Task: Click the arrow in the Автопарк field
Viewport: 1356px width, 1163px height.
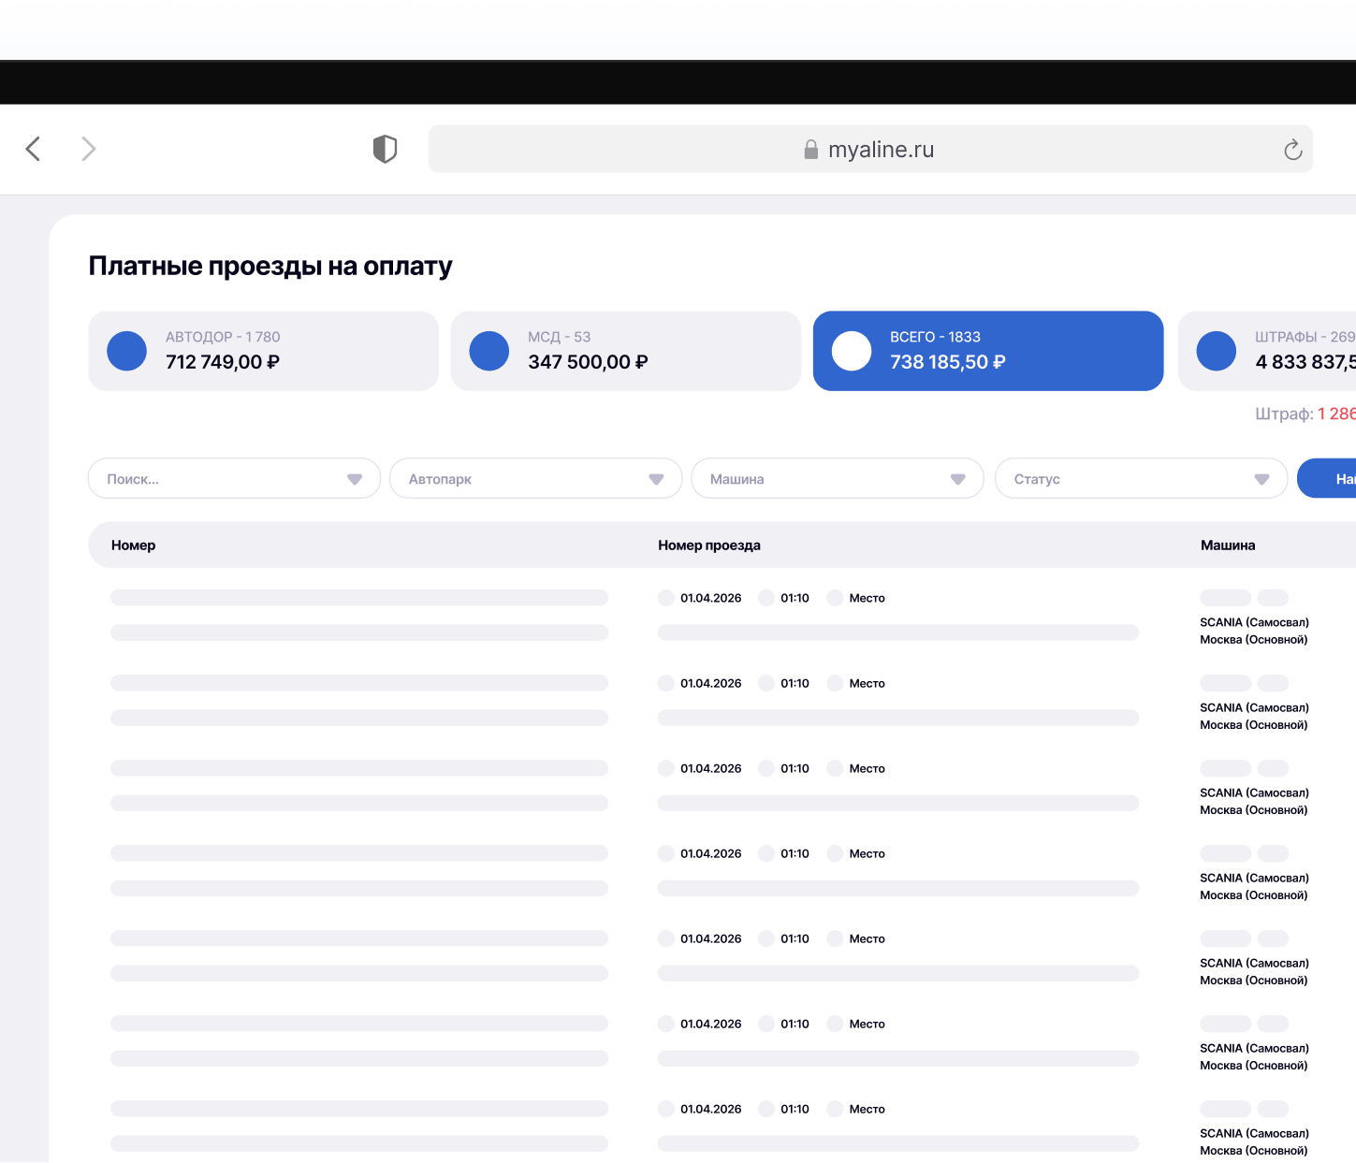Action: tap(656, 479)
